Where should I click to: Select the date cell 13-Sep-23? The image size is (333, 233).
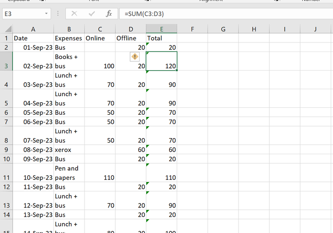[33, 214]
